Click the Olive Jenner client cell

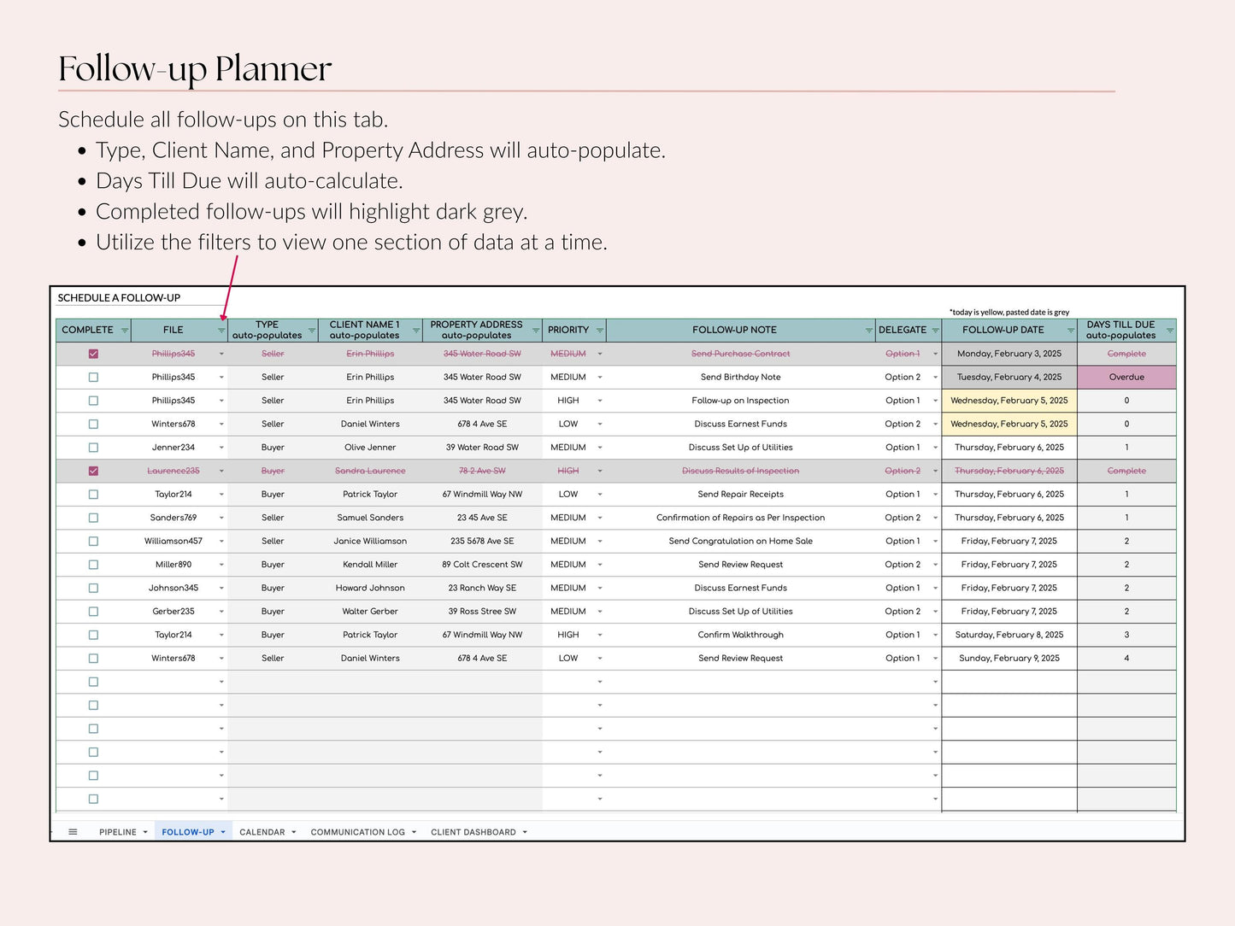370,448
